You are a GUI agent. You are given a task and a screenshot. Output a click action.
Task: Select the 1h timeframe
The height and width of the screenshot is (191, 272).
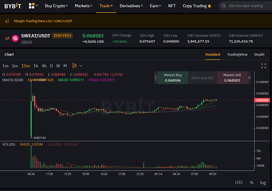[36, 66]
